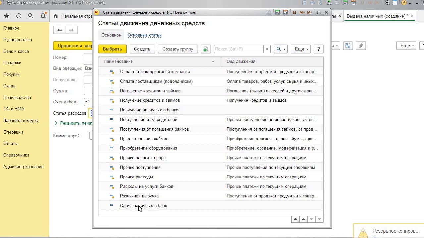The width and height of the screenshot is (424, 238).
Task: Move up one page with the up arrow
Action: click(303, 219)
